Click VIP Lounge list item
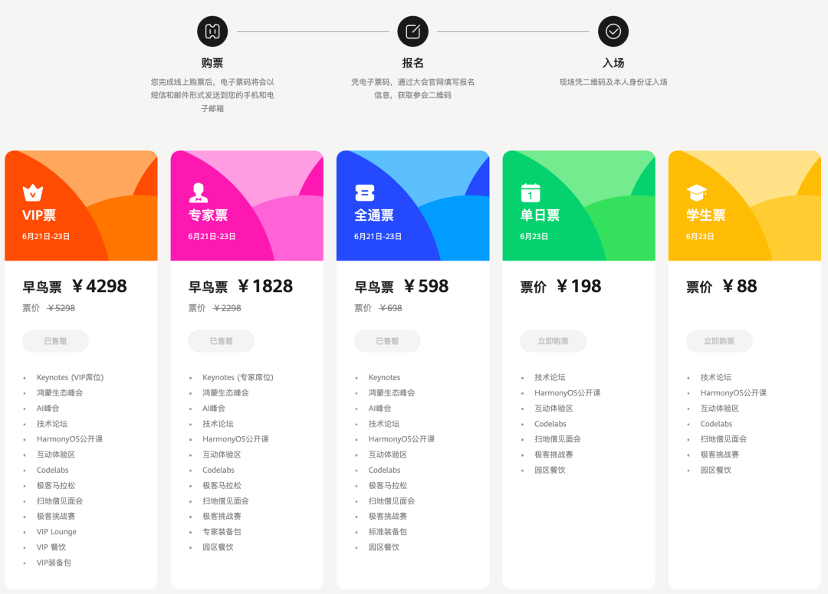 coord(57,532)
